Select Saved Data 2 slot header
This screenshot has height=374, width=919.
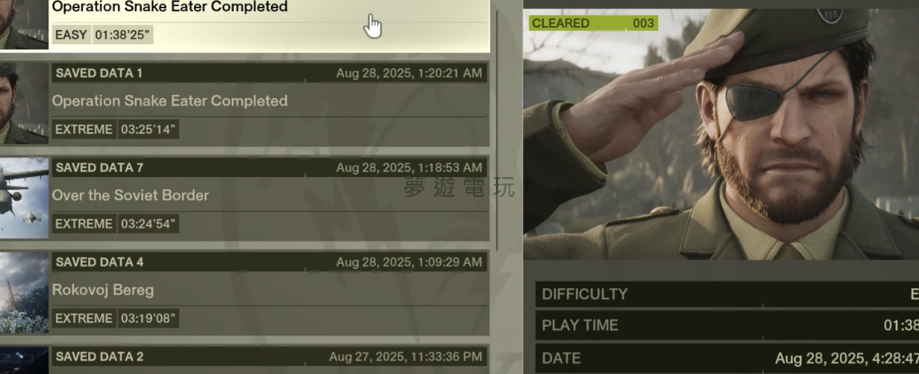coord(269,357)
